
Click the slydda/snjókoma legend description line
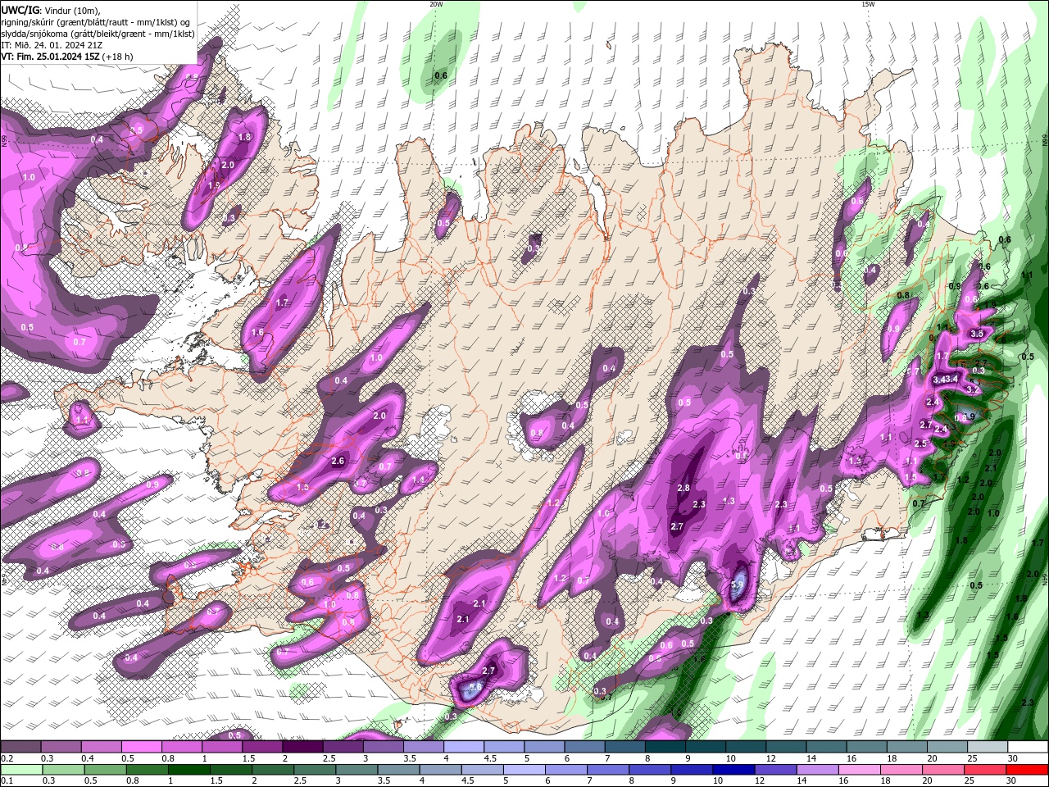(x=98, y=34)
